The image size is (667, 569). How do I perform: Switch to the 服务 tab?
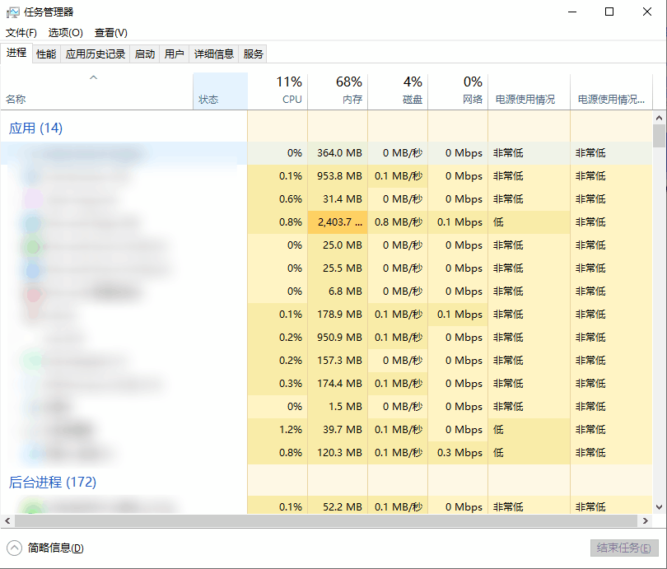[x=253, y=54]
